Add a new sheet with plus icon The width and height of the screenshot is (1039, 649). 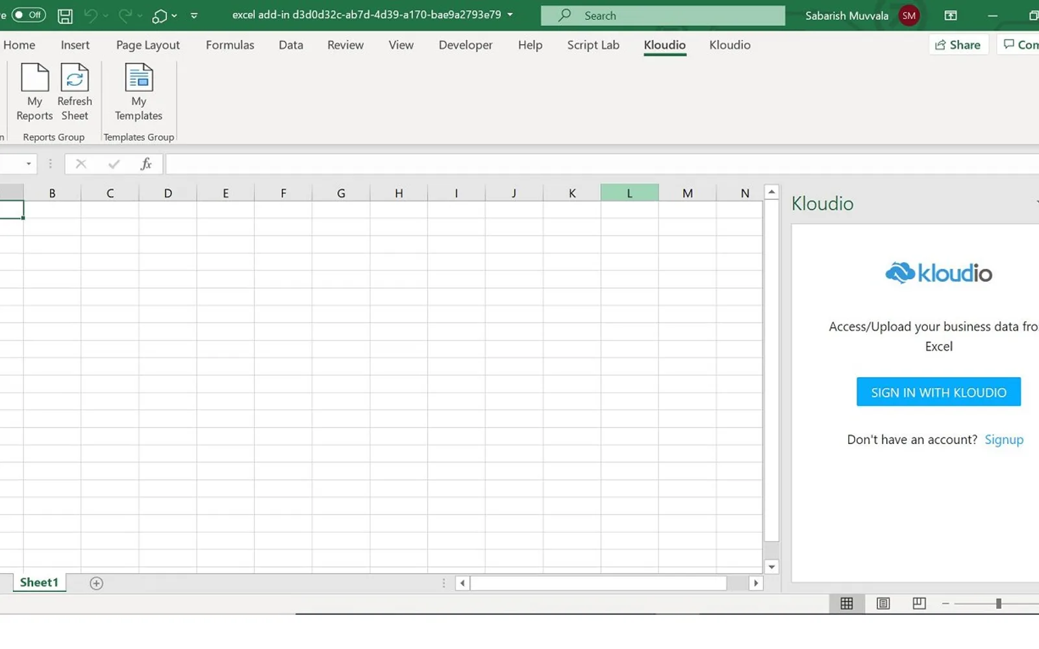point(96,583)
